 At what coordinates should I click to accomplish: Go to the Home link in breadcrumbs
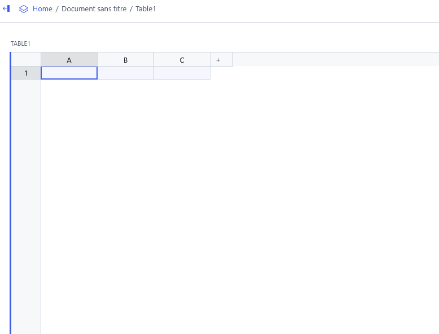42,9
